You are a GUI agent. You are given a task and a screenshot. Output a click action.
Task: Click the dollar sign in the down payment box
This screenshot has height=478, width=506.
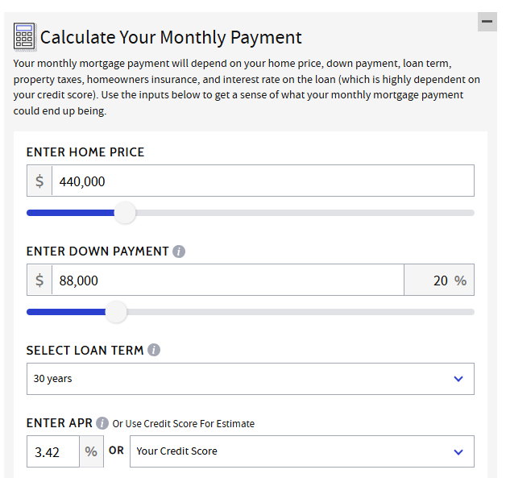[39, 280]
